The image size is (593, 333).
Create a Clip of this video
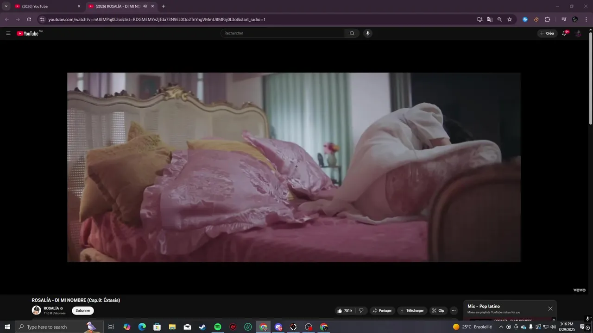tap(438, 311)
